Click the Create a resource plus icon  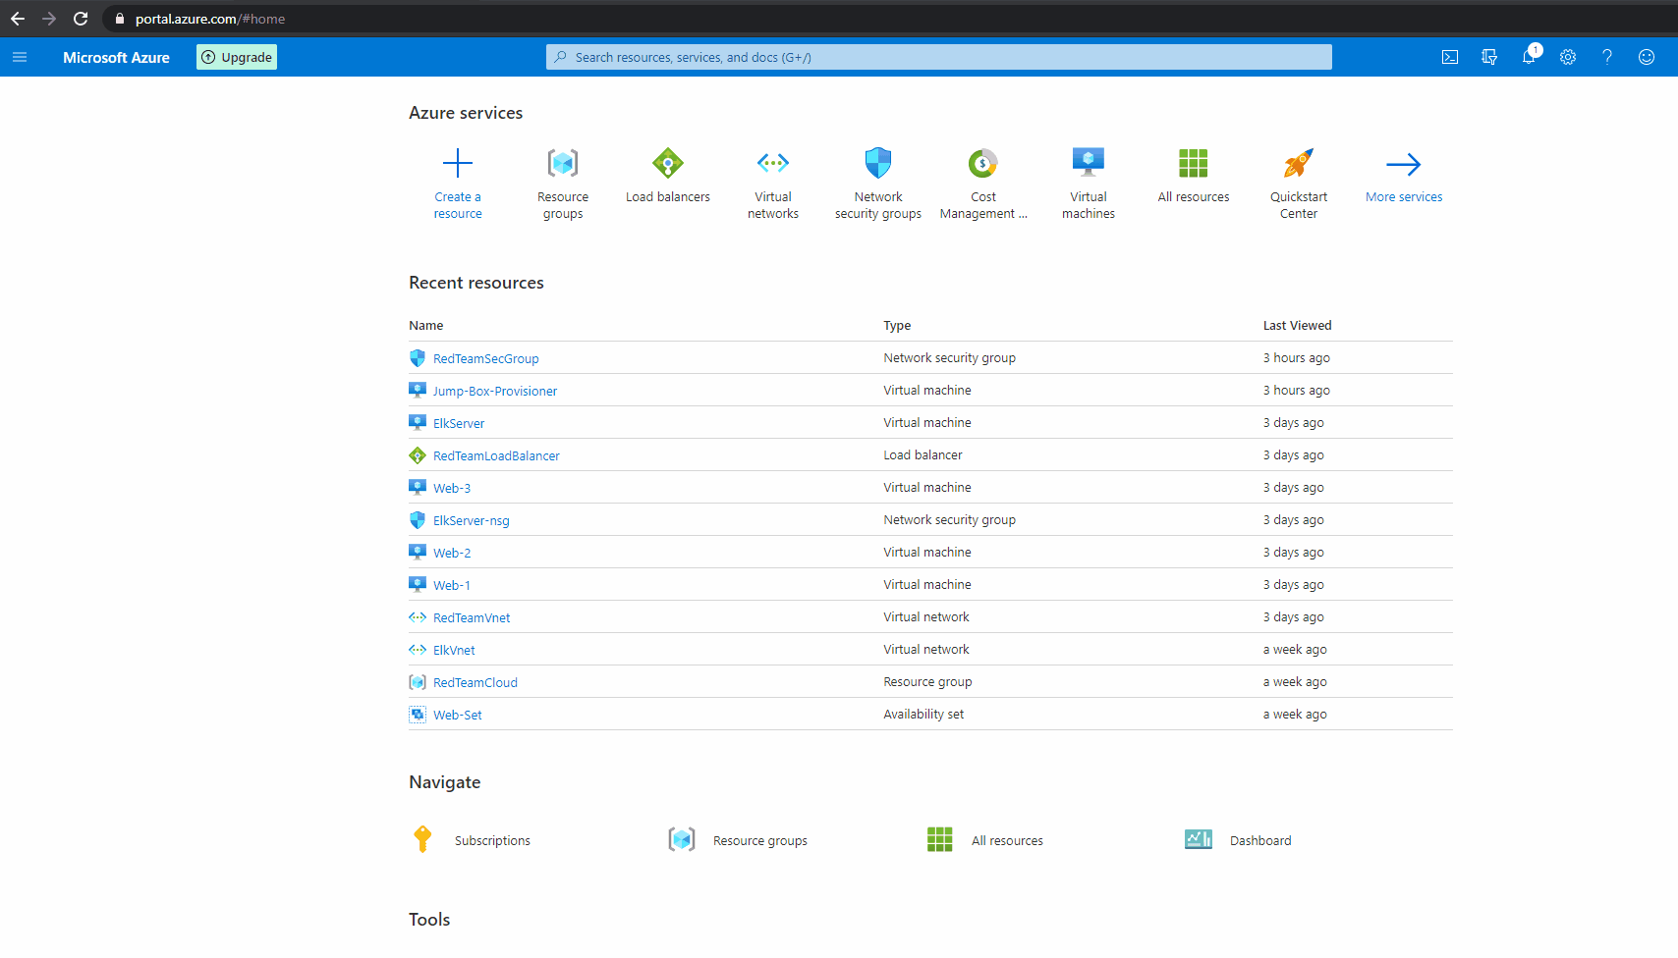click(x=458, y=163)
